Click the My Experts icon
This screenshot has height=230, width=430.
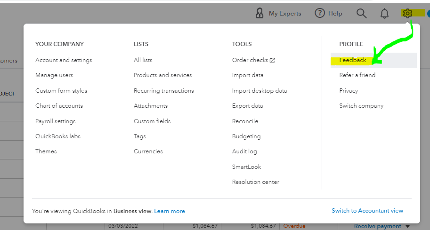click(260, 13)
